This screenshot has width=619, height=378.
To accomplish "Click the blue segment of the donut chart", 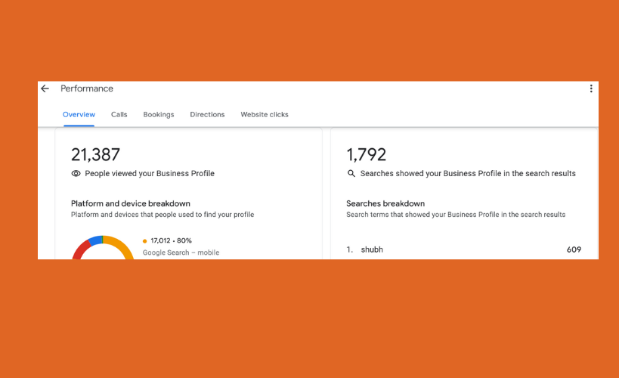I will (x=95, y=240).
